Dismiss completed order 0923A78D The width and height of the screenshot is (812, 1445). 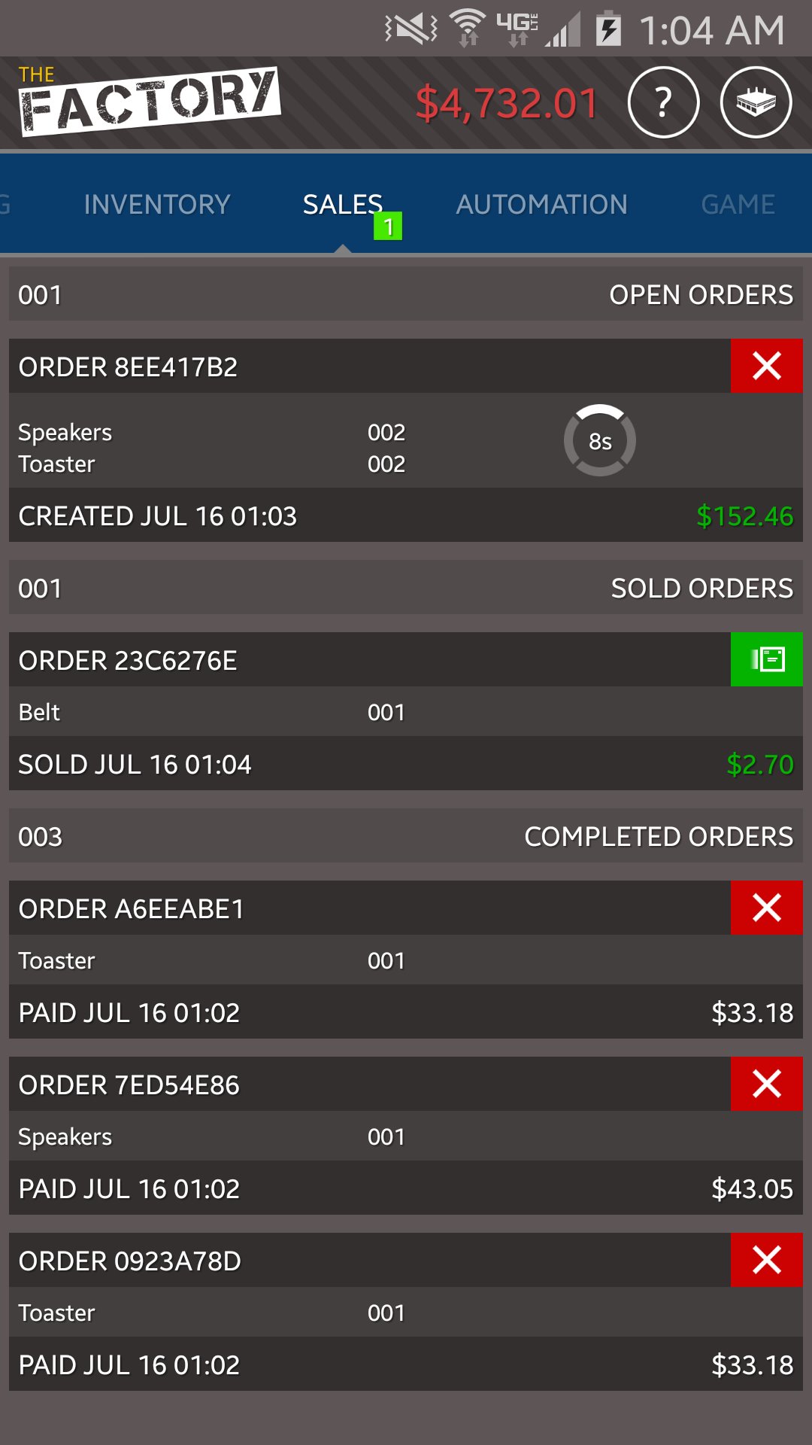766,1261
